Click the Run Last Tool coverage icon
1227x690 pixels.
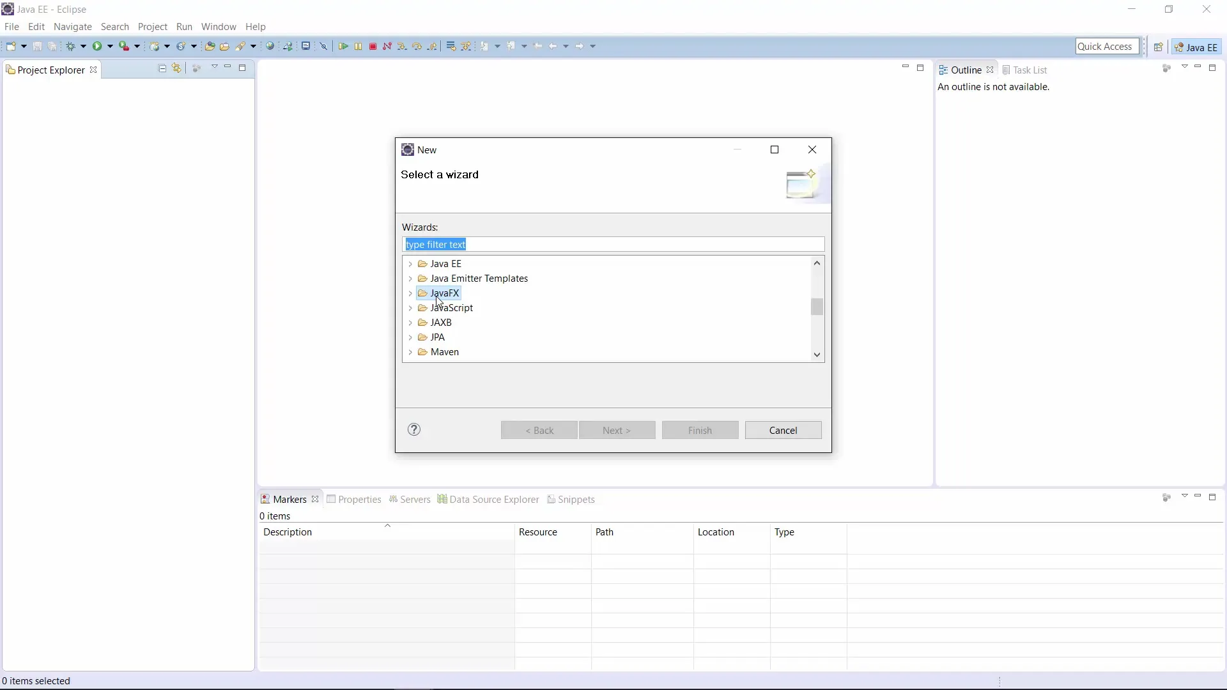tap(125, 46)
